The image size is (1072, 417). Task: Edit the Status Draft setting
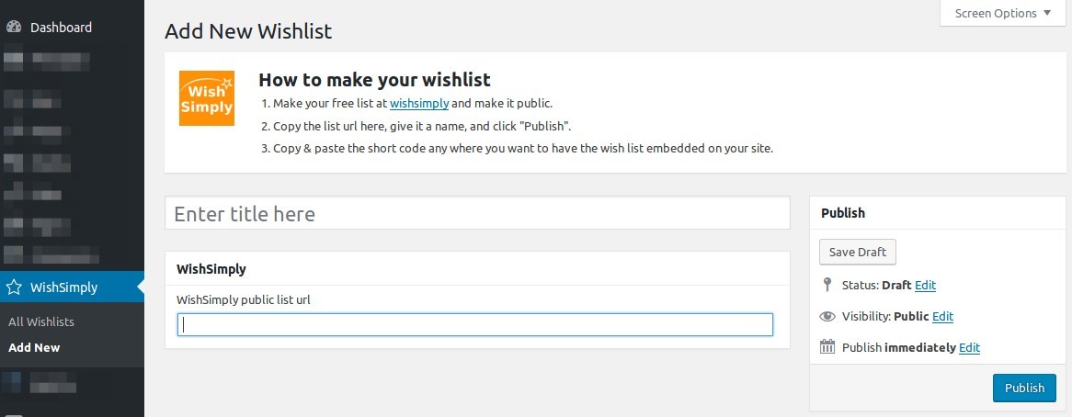click(925, 286)
